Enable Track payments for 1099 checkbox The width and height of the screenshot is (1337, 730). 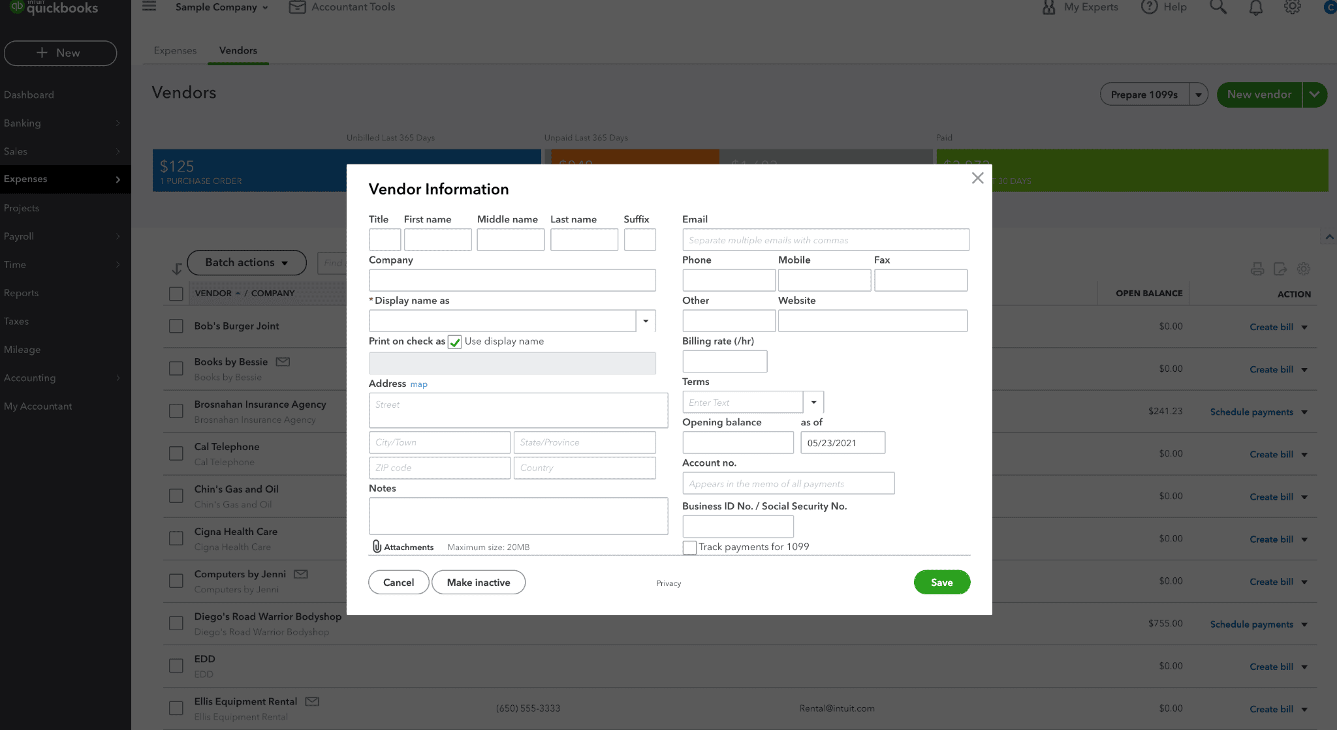pos(689,547)
